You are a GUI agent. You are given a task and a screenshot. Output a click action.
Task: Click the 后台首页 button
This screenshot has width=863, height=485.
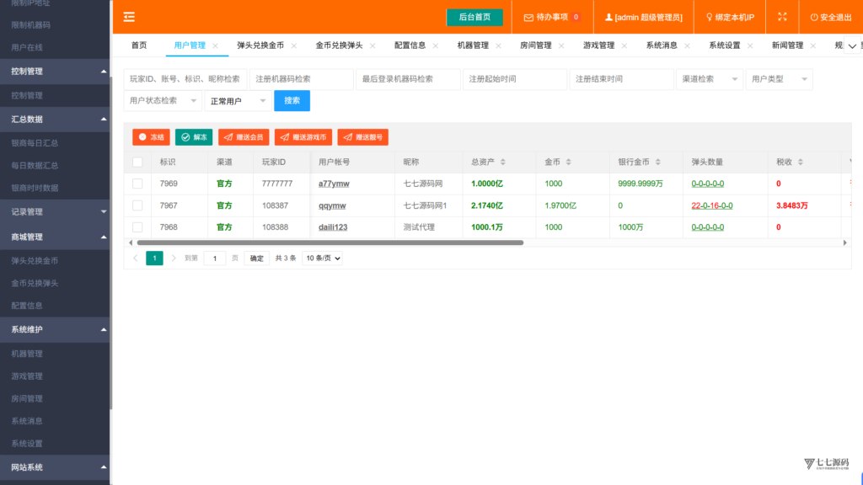coord(474,17)
